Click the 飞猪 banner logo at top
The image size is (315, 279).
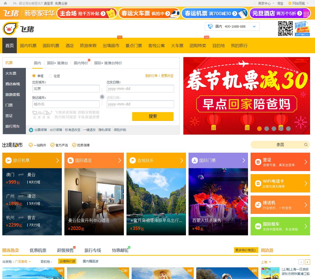[x=11, y=13]
